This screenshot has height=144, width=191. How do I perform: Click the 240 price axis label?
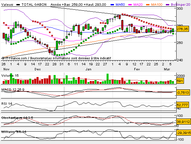[x=180, y=60]
